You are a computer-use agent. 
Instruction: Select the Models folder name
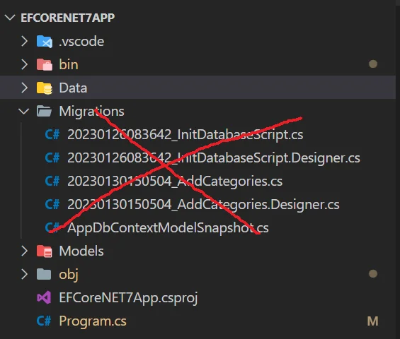click(x=81, y=251)
